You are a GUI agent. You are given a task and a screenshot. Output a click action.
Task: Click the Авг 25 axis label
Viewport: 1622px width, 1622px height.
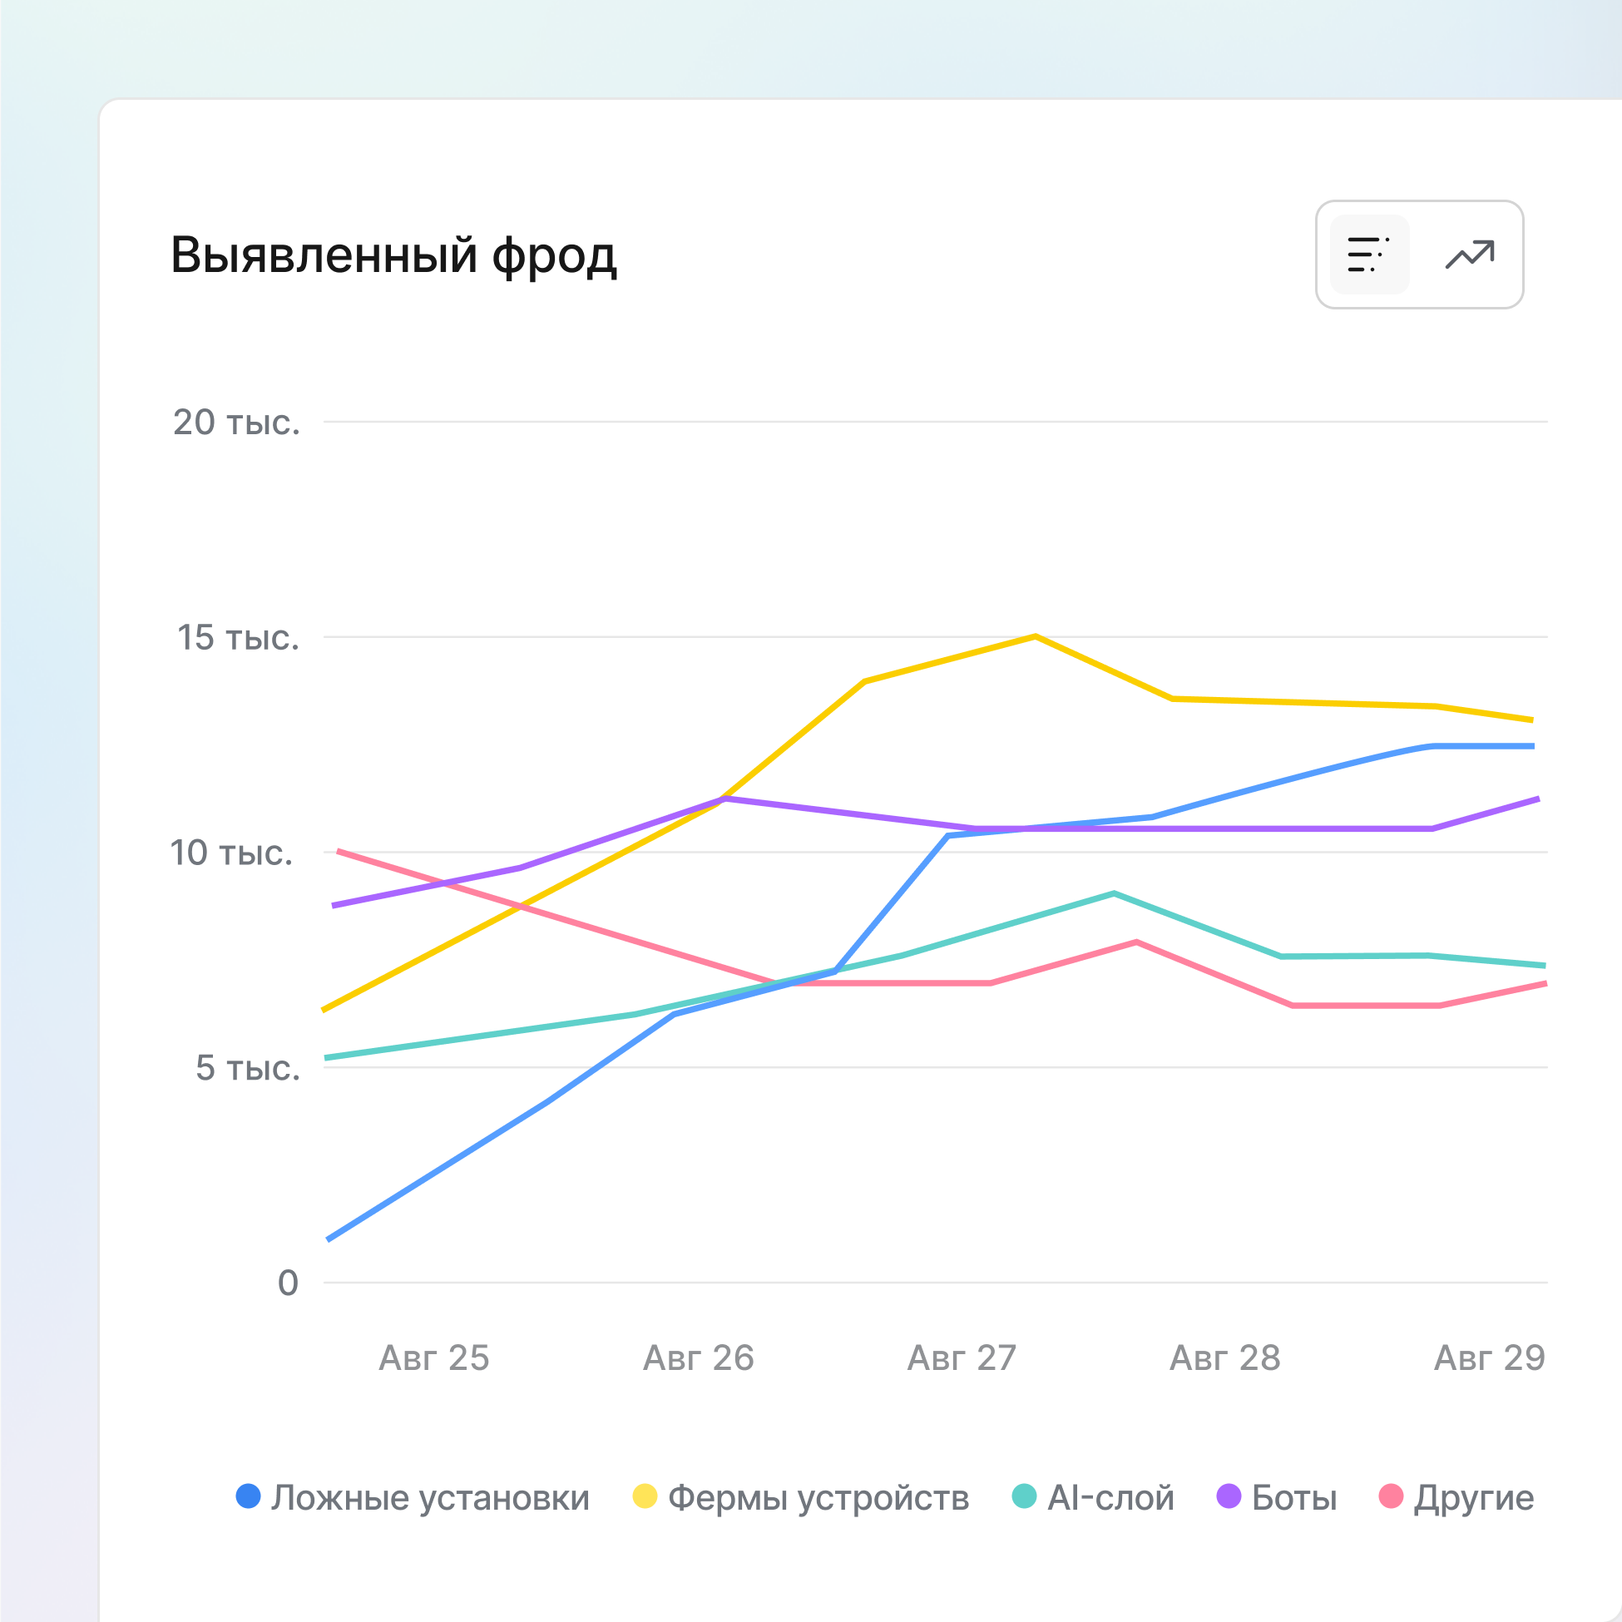[434, 1357]
